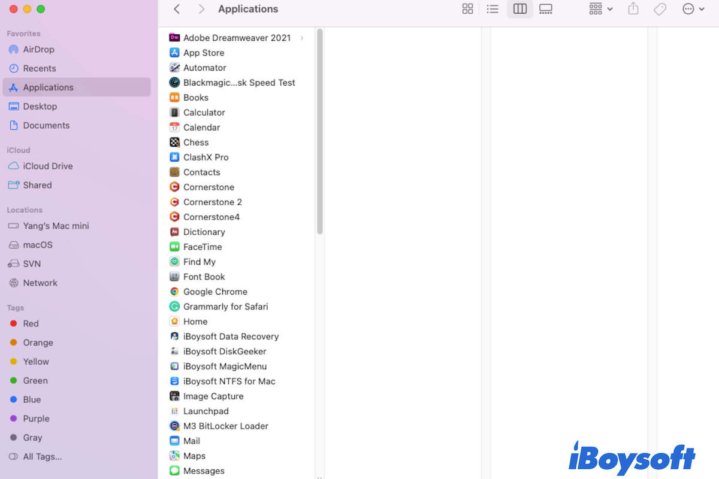Open the more actions ellipsis menu
719x479 pixels.
(x=693, y=9)
